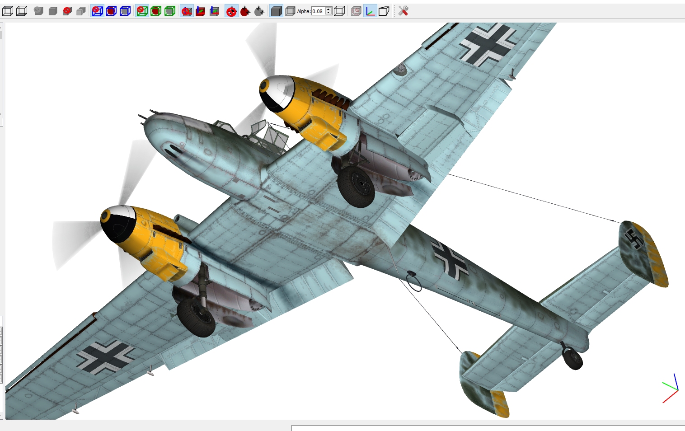Click the gray sphere with sparks icon
685x431 pixels.
click(259, 11)
